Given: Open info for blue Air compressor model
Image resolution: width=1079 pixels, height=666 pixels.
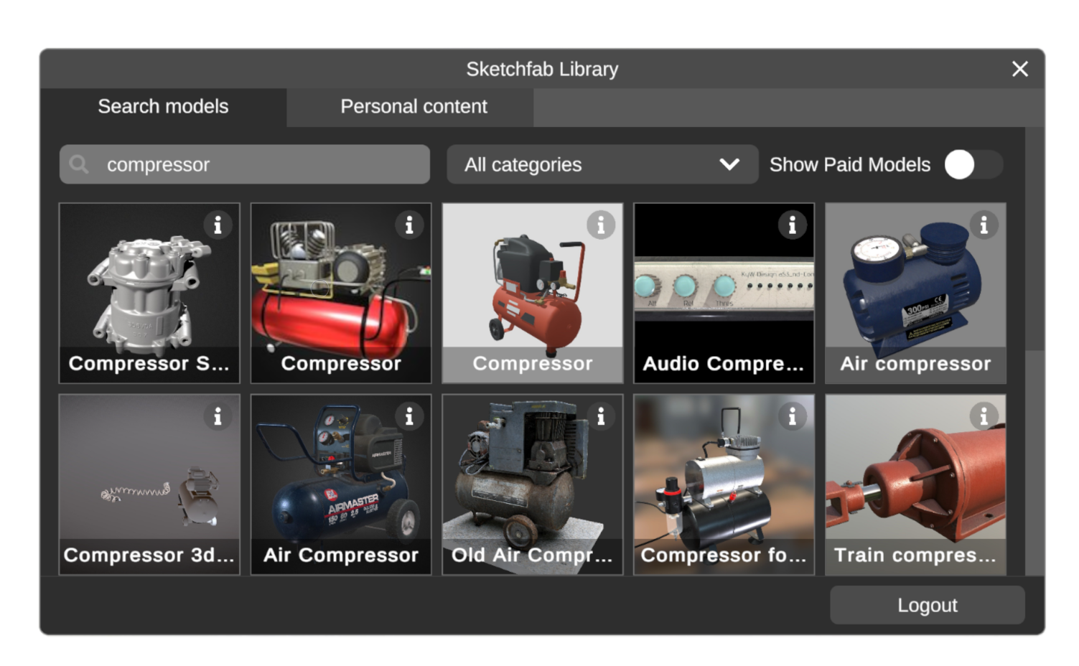Looking at the screenshot, I should tap(984, 225).
